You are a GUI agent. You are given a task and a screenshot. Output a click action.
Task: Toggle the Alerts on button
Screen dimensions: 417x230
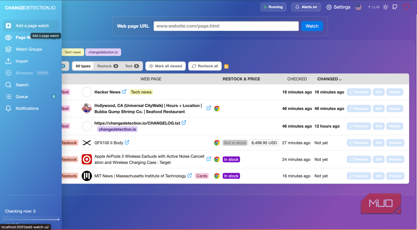306,7
